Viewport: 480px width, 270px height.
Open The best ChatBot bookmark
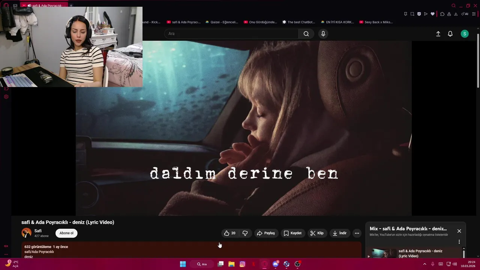[298, 22]
